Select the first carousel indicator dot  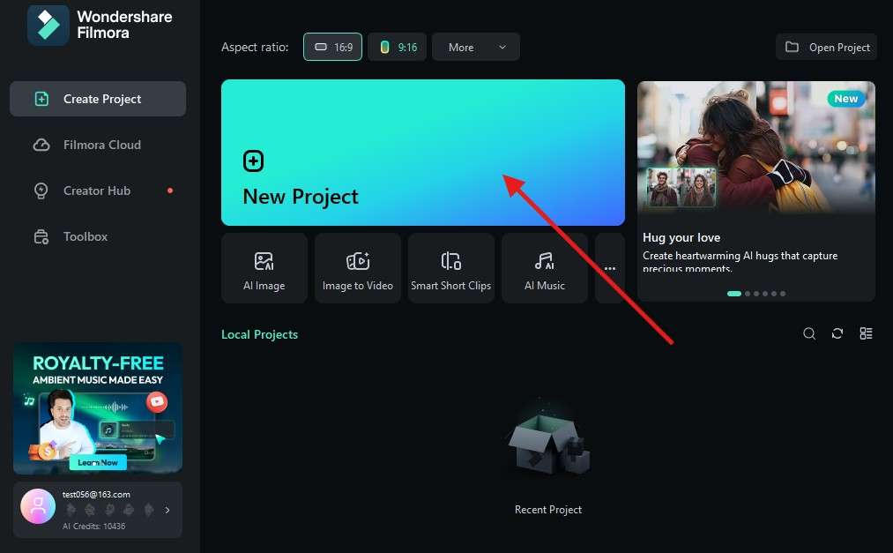[x=734, y=294]
